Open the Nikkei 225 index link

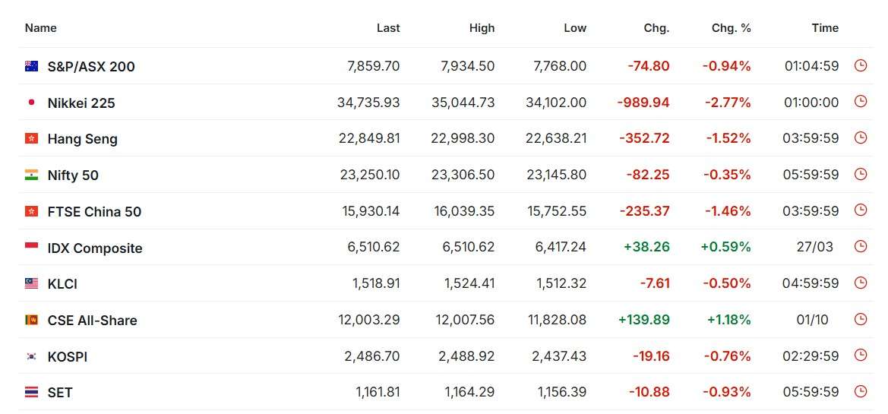(x=81, y=103)
